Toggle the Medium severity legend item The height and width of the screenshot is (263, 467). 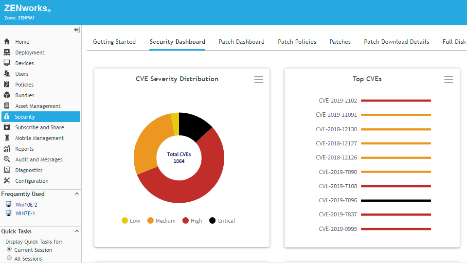coord(161,220)
